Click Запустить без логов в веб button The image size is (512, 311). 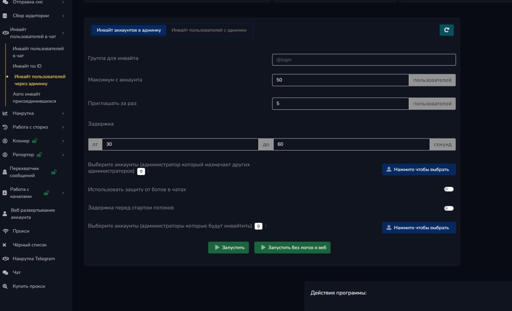pyautogui.click(x=292, y=248)
